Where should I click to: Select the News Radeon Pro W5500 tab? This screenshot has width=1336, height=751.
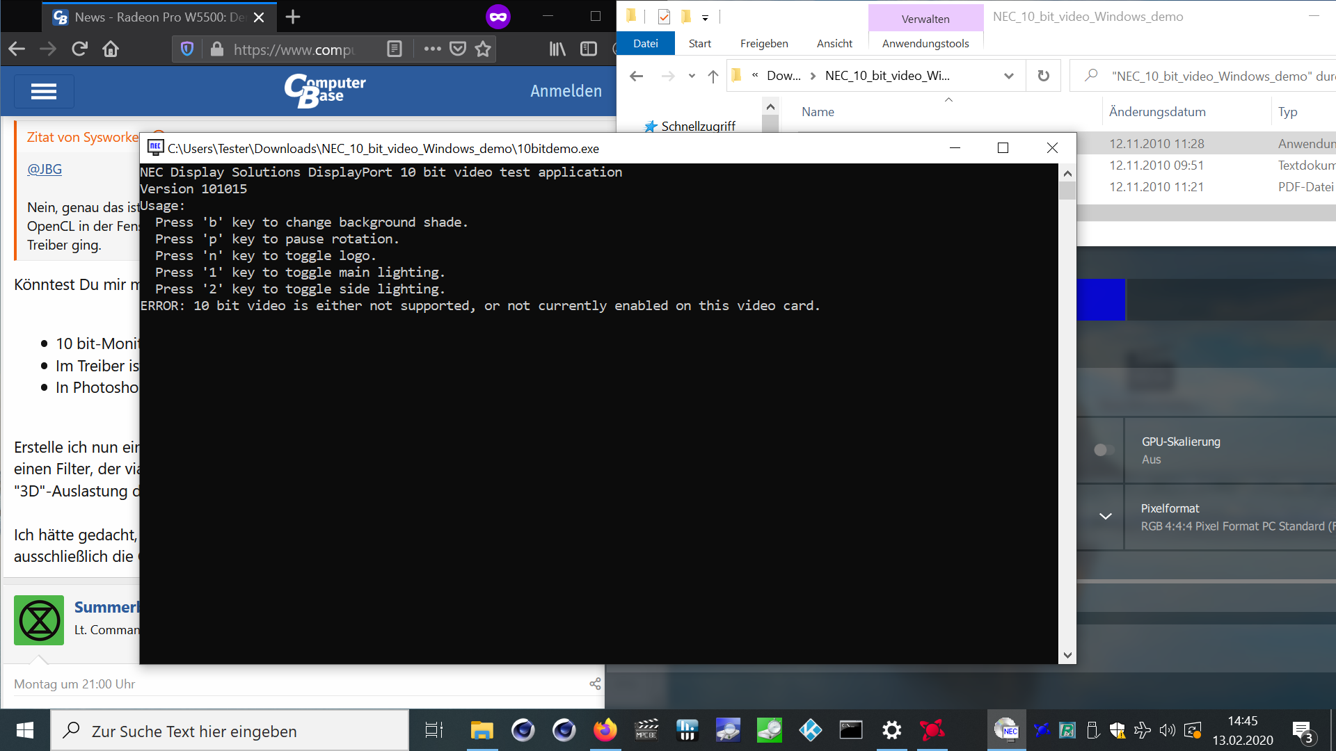159,17
